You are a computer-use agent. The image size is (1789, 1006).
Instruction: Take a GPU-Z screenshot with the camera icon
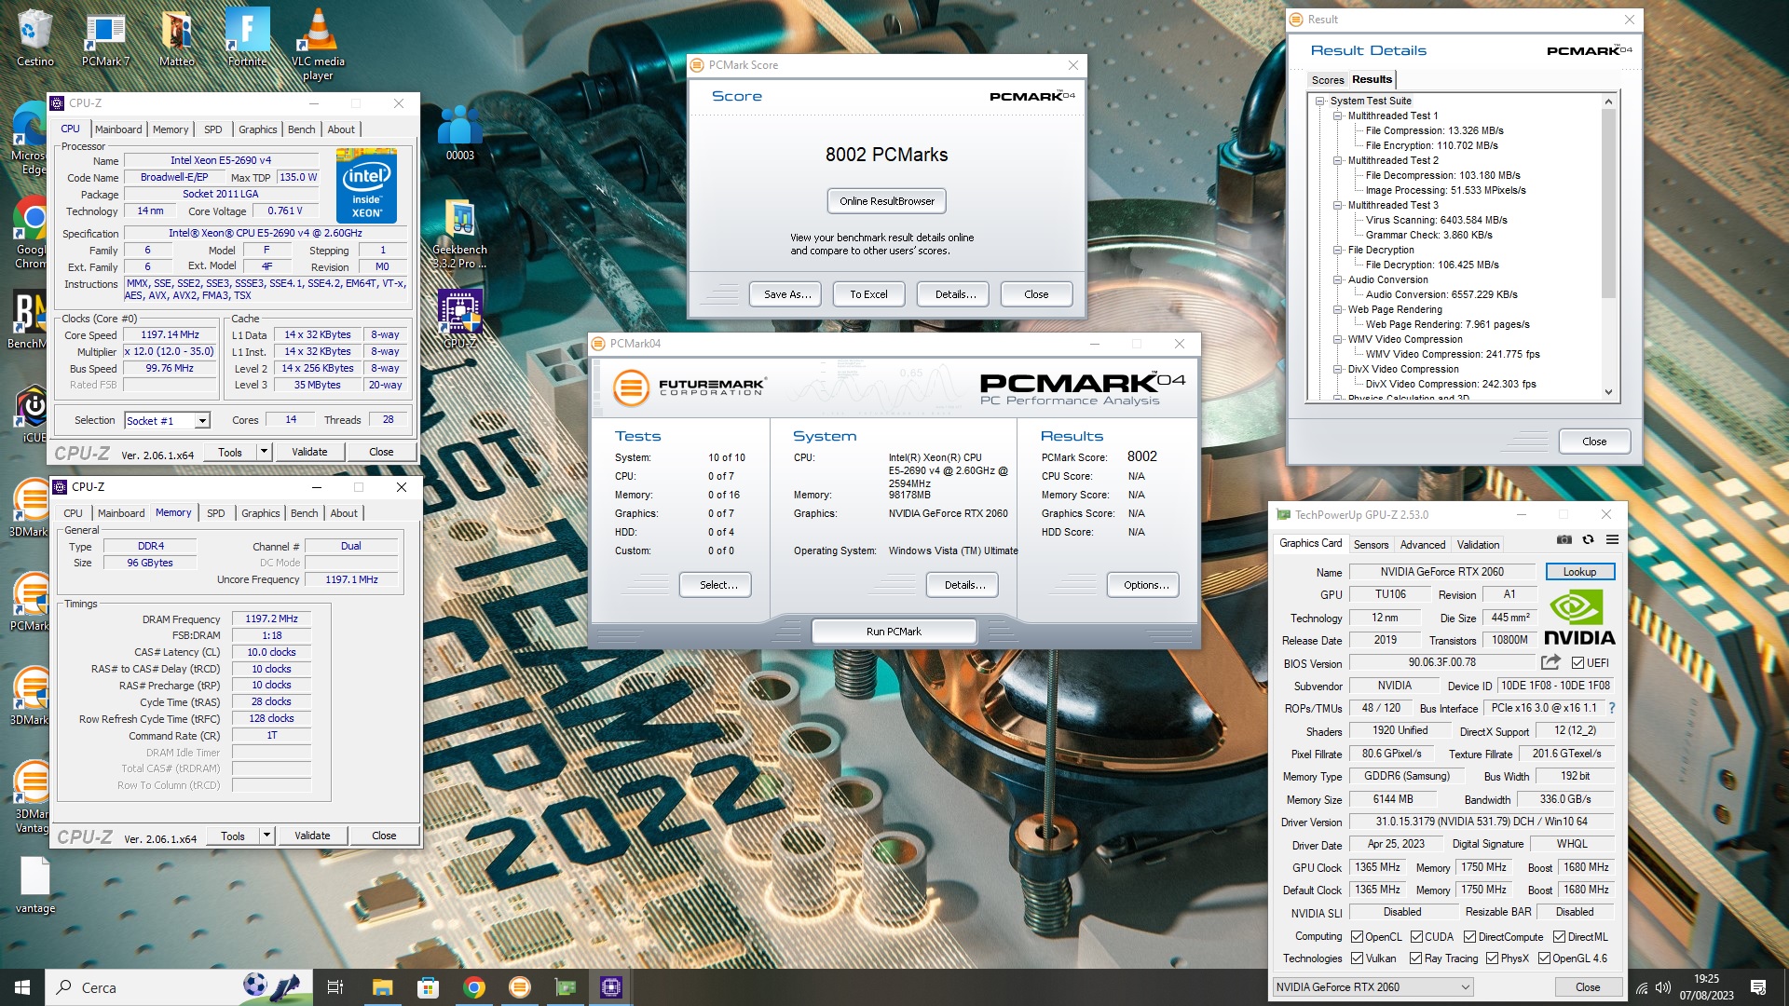1564,539
